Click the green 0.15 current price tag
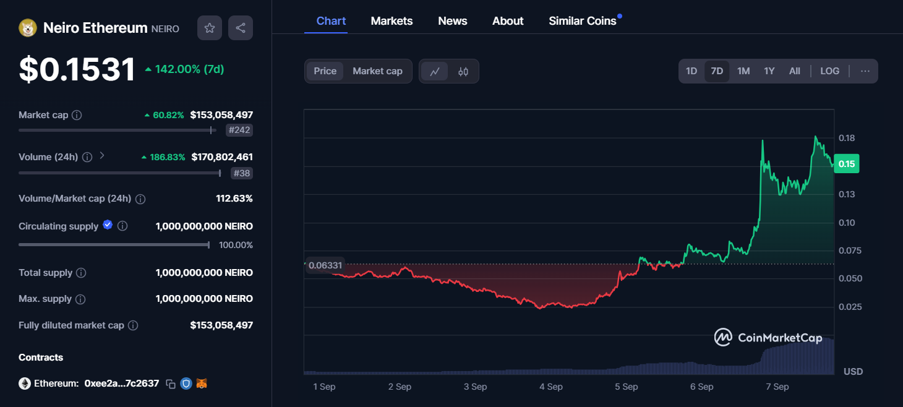This screenshot has width=903, height=407. click(x=847, y=164)
